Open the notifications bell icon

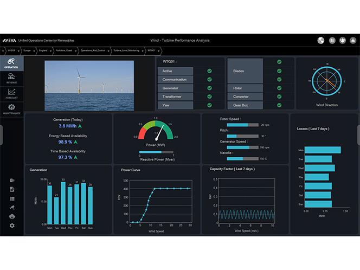342,41
